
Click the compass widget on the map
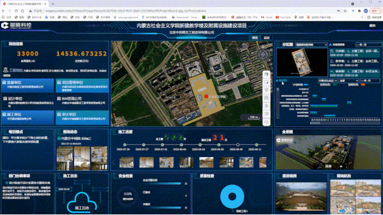(x=263, y=54)
